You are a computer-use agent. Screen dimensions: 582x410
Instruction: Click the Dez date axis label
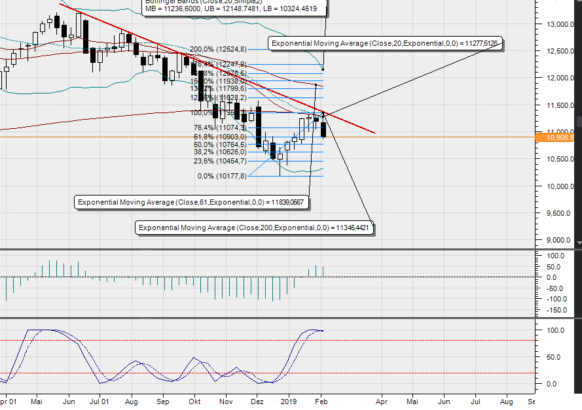[257, 402]
